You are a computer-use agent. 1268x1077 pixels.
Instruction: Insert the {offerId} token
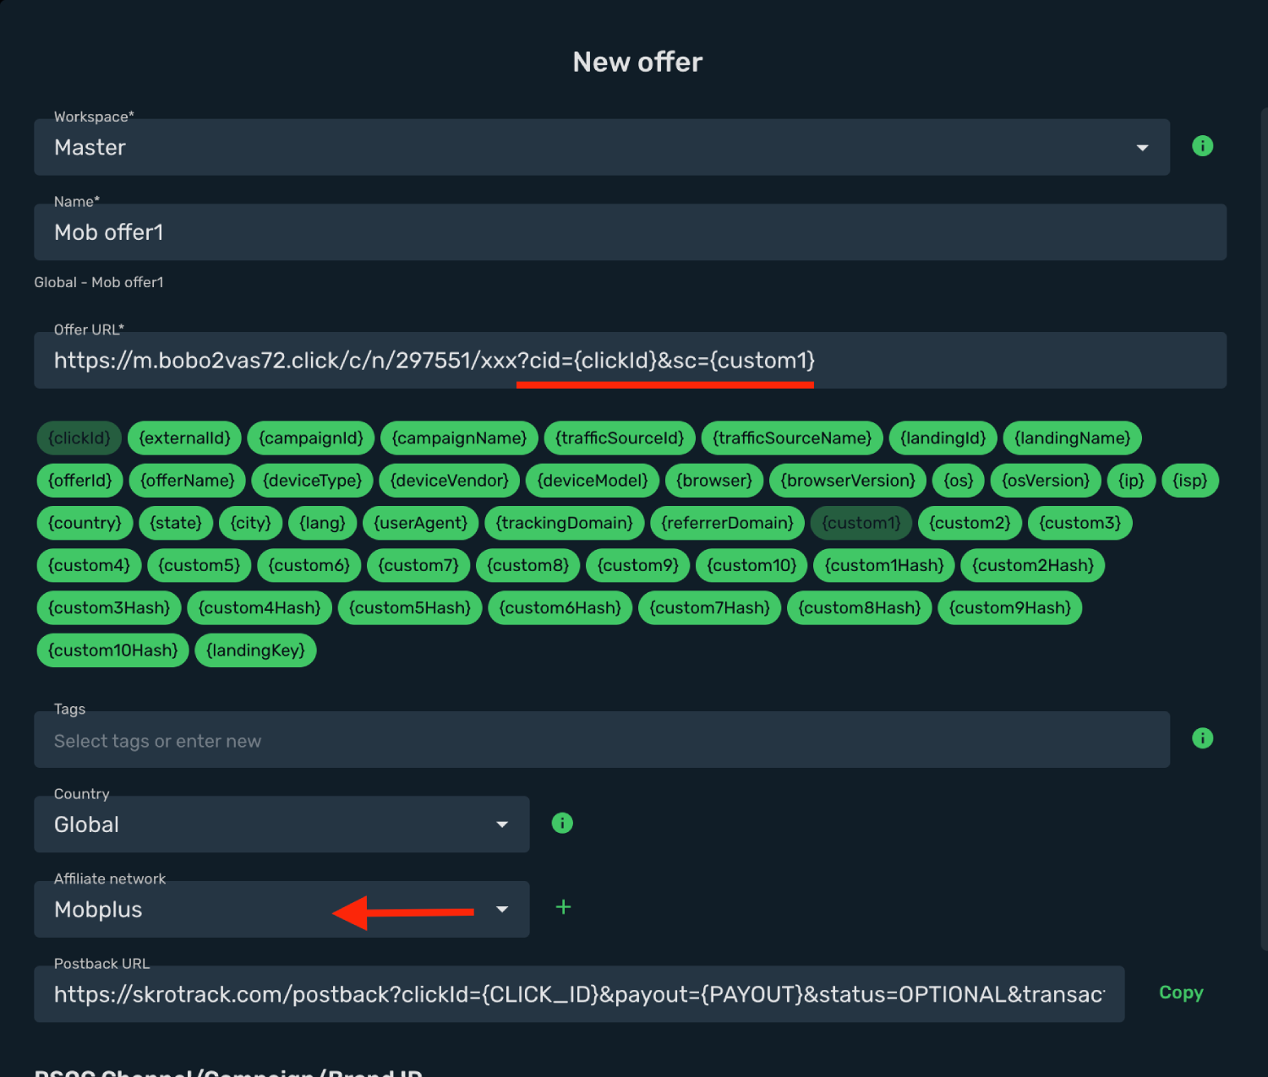80,481
